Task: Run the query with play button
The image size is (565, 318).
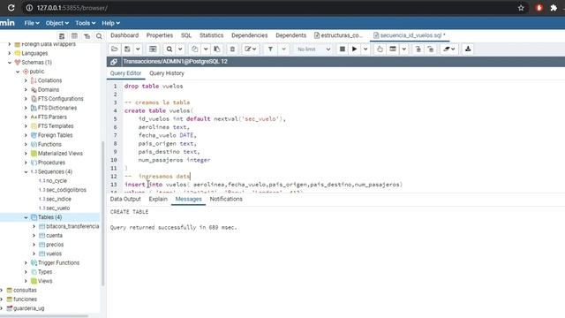Action: pyautogui.click(x=355, y=49)
